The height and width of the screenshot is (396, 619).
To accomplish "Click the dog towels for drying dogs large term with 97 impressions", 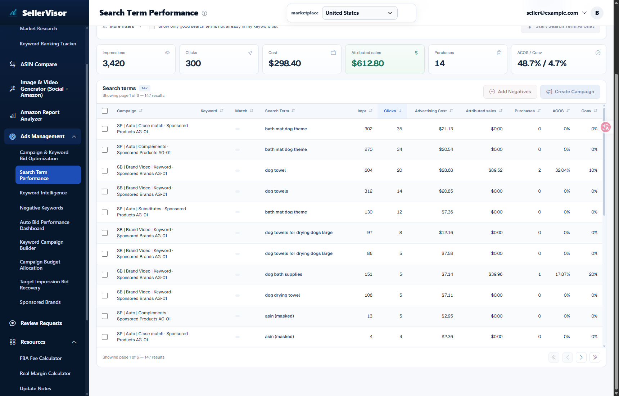I will coord(299,233).
